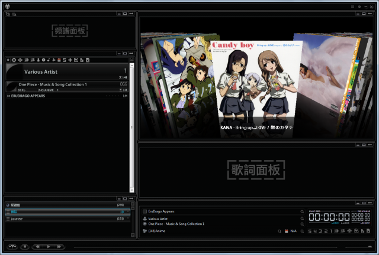Image resolution: width=379 pixels, height=255 pixels.
Task: Click the track list scrollbar down arrow
Action: (131, 190)
